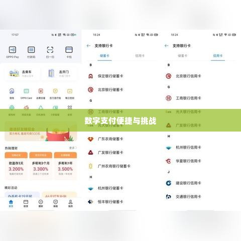Image resolution: width=241 pixels, height=241 pixels.
Task: Open the red ¥ 话费流量 recharge icon
Action: [41, 91]
